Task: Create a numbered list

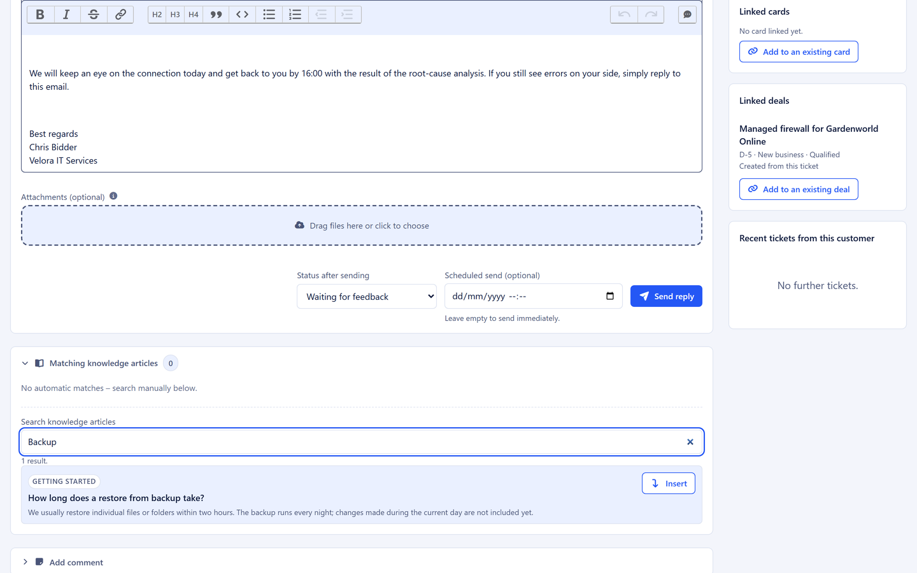Action: click(x=295, y=15)
